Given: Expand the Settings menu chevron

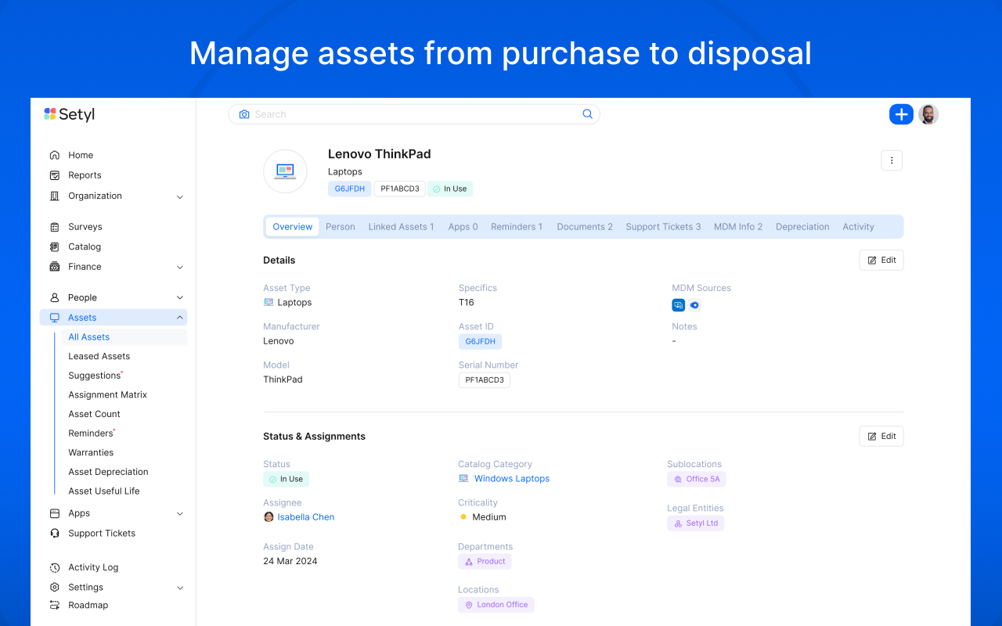Looking at the screenshot, I should [x=180, y=588].
